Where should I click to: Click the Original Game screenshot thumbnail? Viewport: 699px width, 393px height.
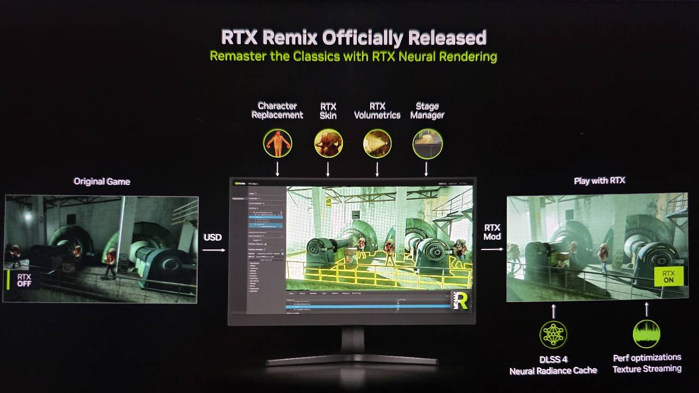101,249
